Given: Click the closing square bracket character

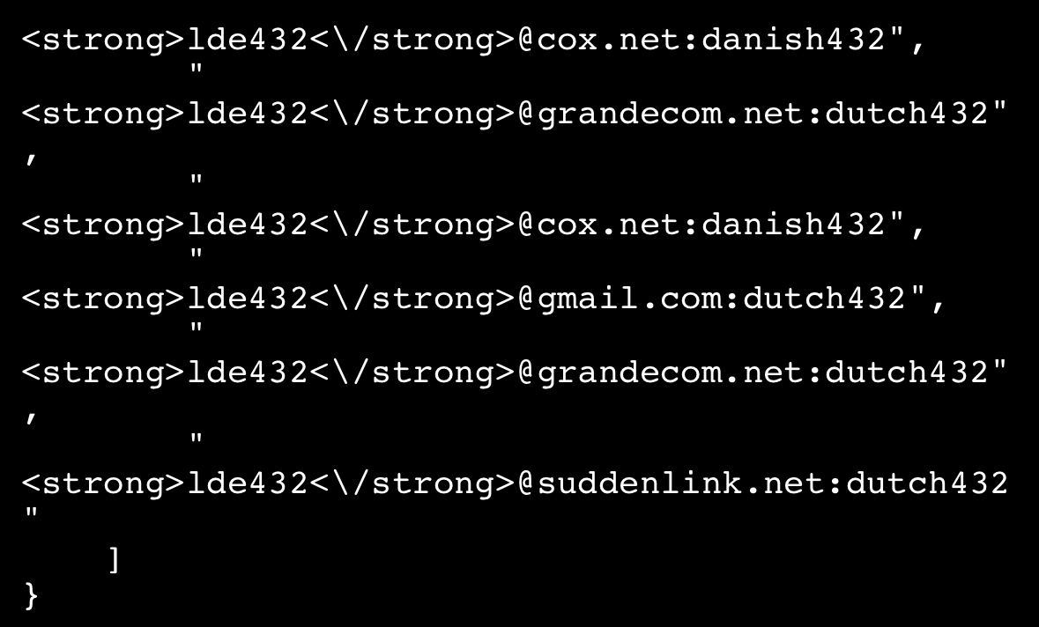Looking at the screenshot, I should [x=114, y=560].
